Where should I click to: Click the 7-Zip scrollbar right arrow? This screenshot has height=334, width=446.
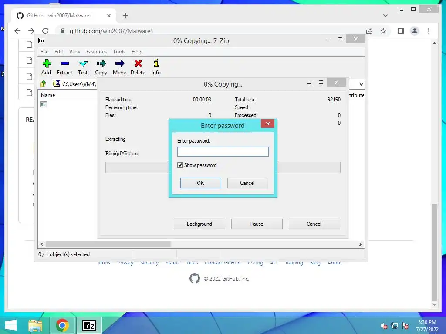360,244
